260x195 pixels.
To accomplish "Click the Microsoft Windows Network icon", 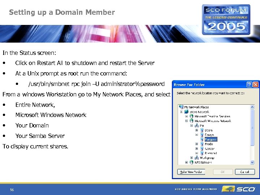I will [x=191, y=121].
